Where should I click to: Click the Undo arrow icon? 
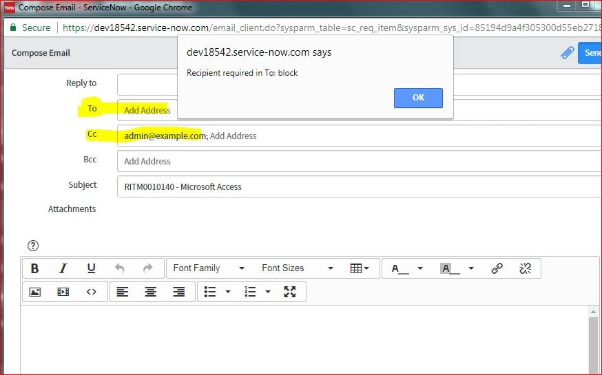coord(119,268)
